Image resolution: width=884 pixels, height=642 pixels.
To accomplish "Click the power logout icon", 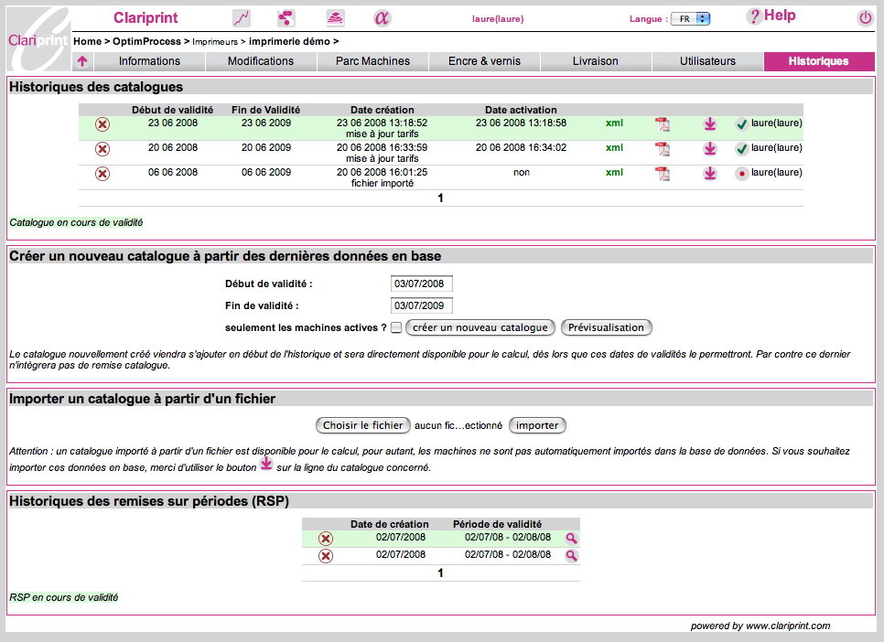I will [865, 18].
